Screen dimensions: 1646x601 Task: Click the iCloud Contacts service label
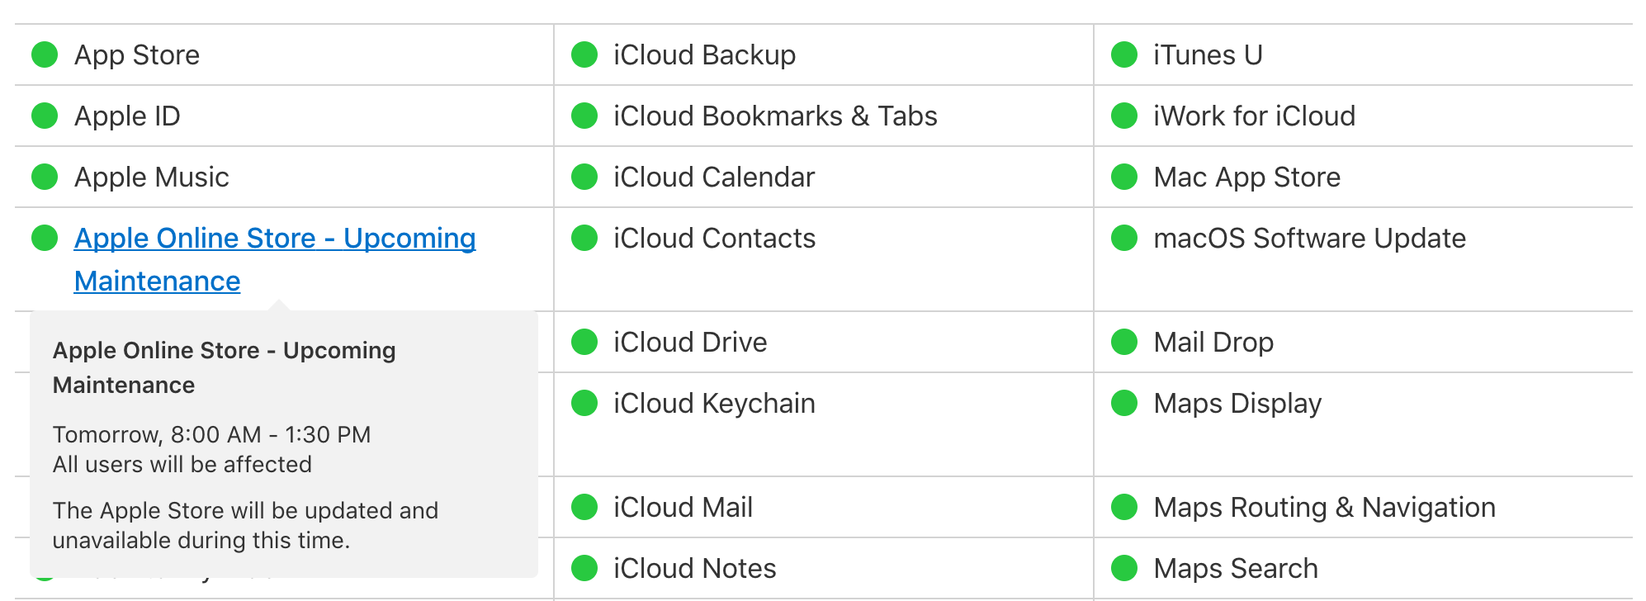coord(714,239)
